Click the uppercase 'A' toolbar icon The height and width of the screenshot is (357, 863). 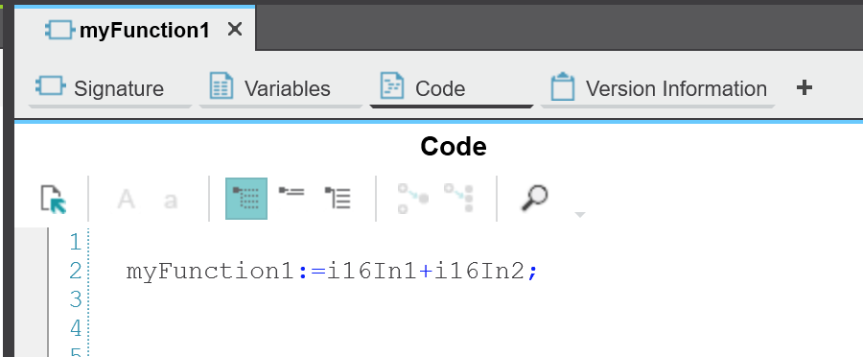(x=126, y=200)
